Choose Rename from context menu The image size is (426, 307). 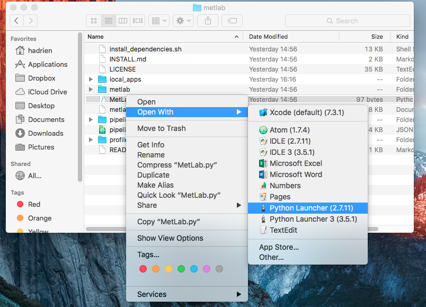point(187,155)
